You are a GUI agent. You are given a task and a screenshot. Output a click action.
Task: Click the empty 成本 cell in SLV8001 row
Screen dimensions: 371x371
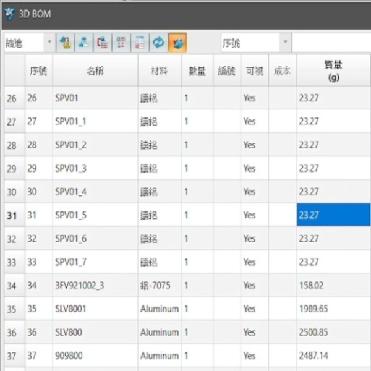pos(283,309)
